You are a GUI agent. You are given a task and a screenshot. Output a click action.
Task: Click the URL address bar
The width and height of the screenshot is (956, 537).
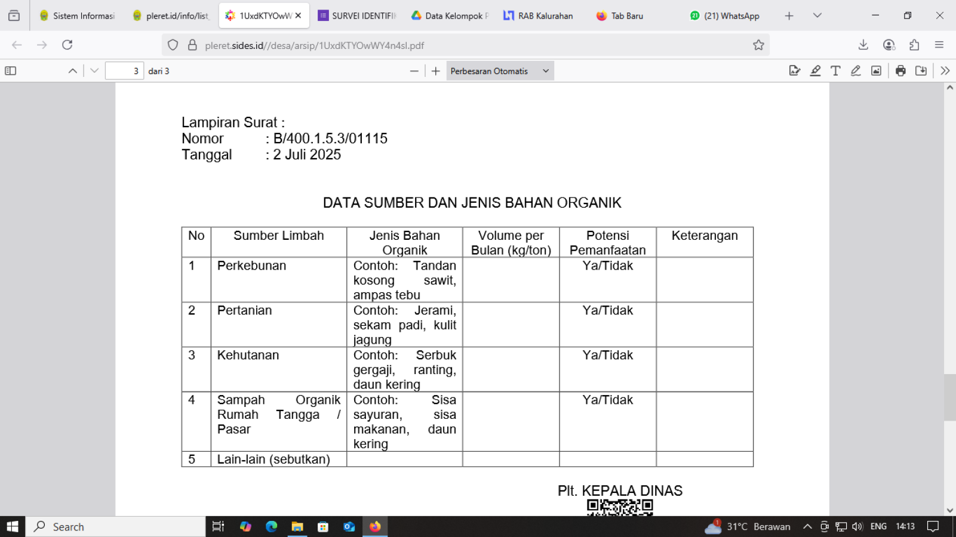(x=466, y=45)
